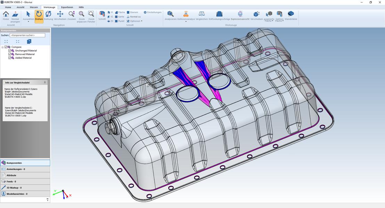Select the Compare tree row label
This screenshot has height=208, width=385.
pos(16,47)
